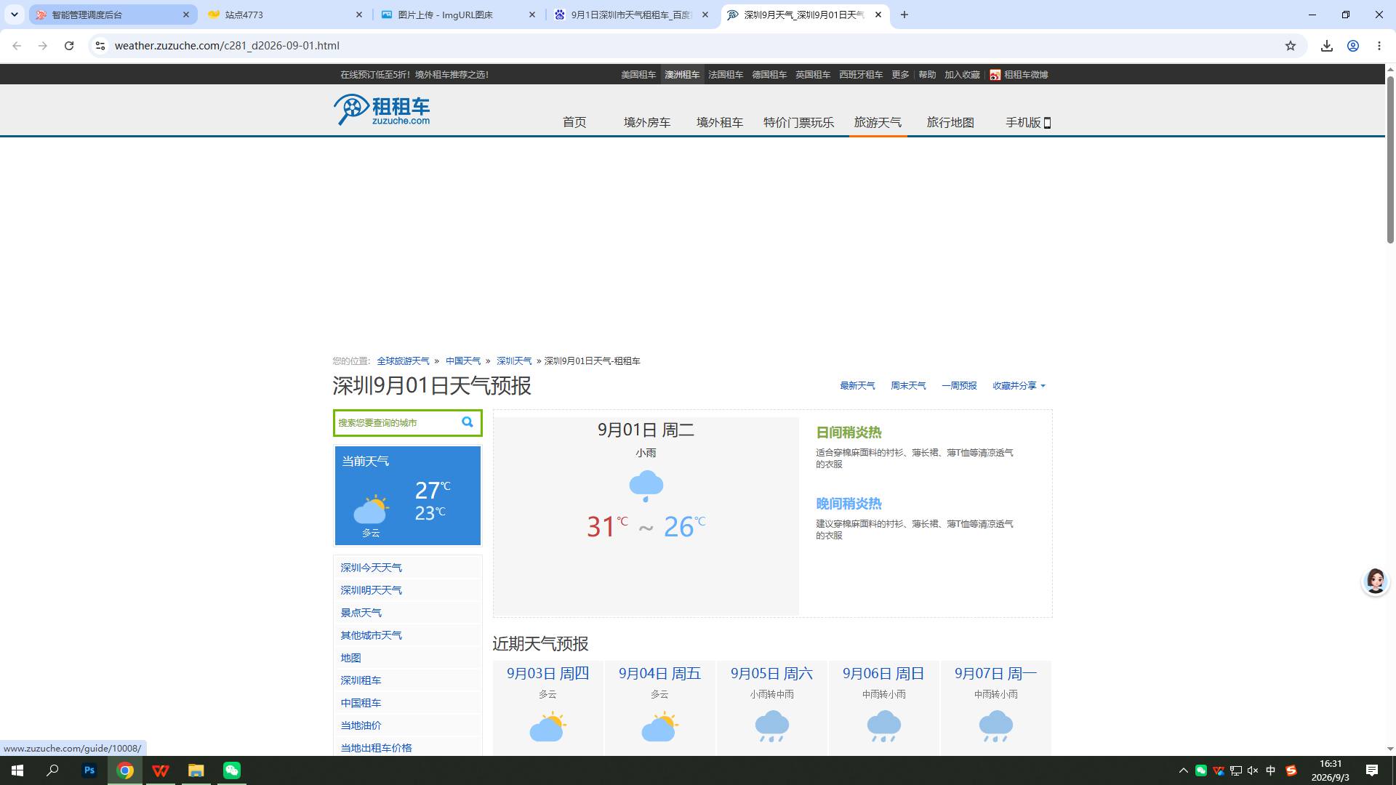Click the page vertical scrollbar thumb
Screen dimensions: 1396x785
[1390, 159]
